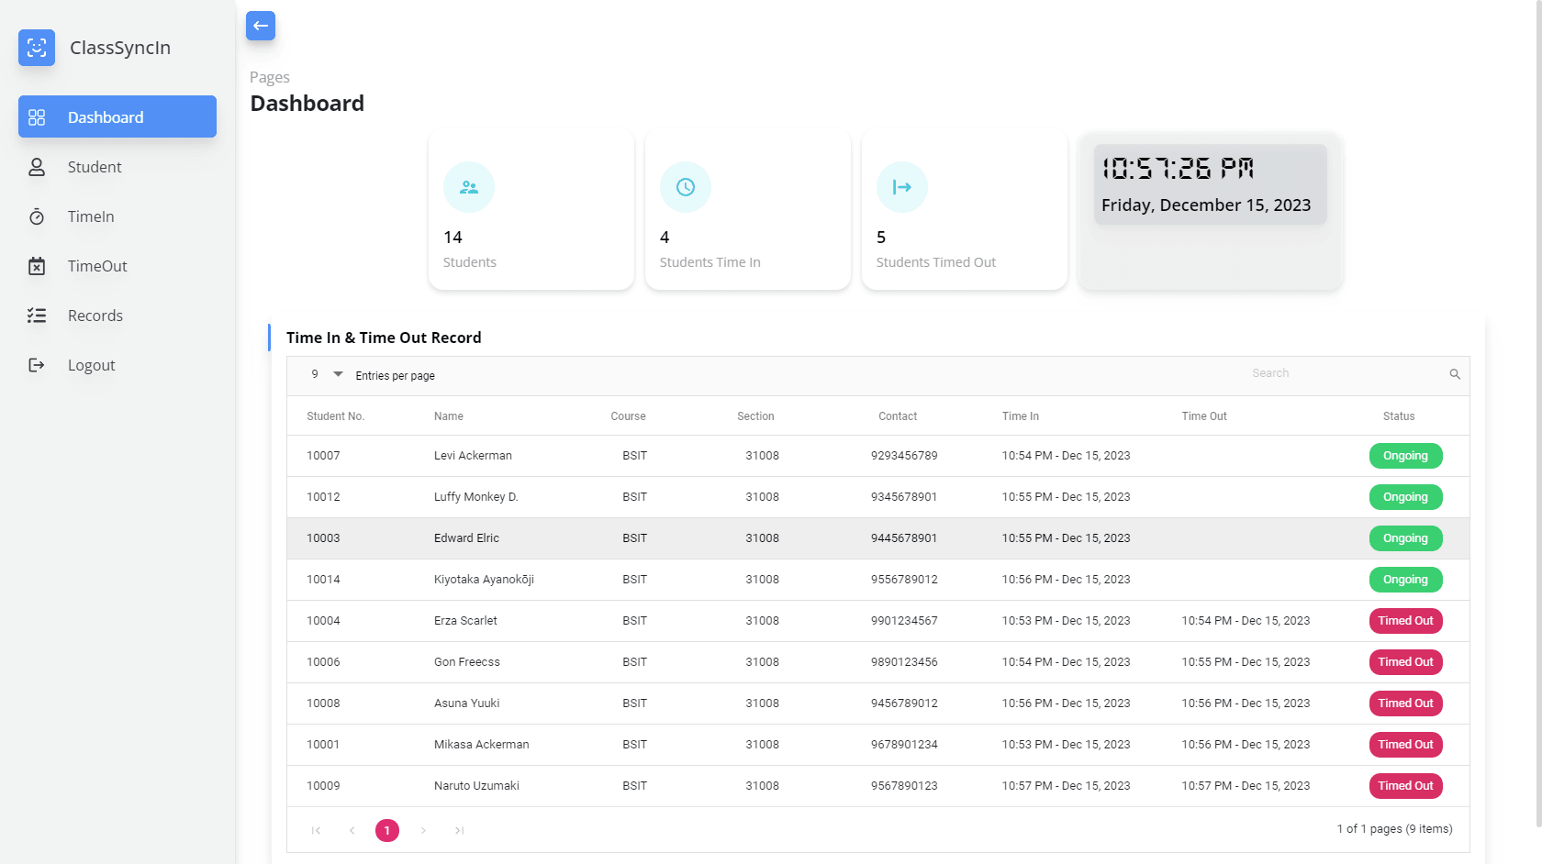Click the Students card people icon
Image resolution: width=1542 pixels, height=864 pixels.
point(469,187)
